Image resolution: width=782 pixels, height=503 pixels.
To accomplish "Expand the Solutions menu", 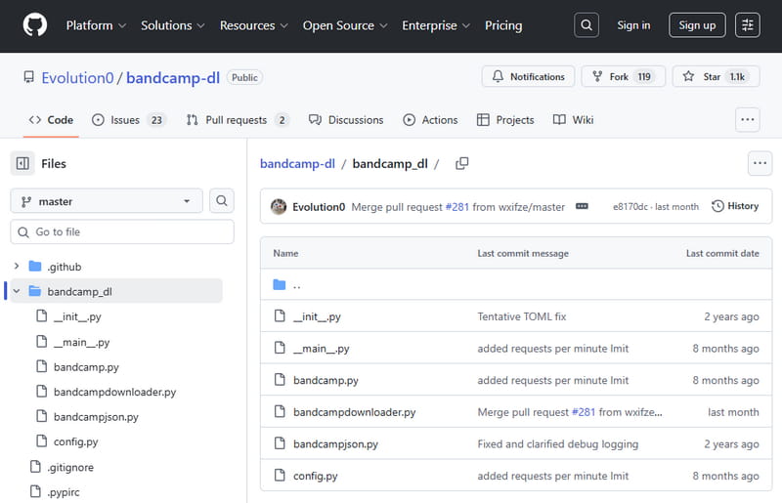I will (x=173, y=25).
